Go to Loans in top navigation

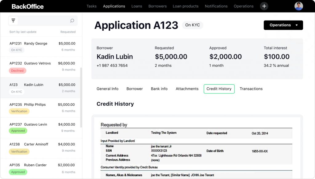point(137,6)
